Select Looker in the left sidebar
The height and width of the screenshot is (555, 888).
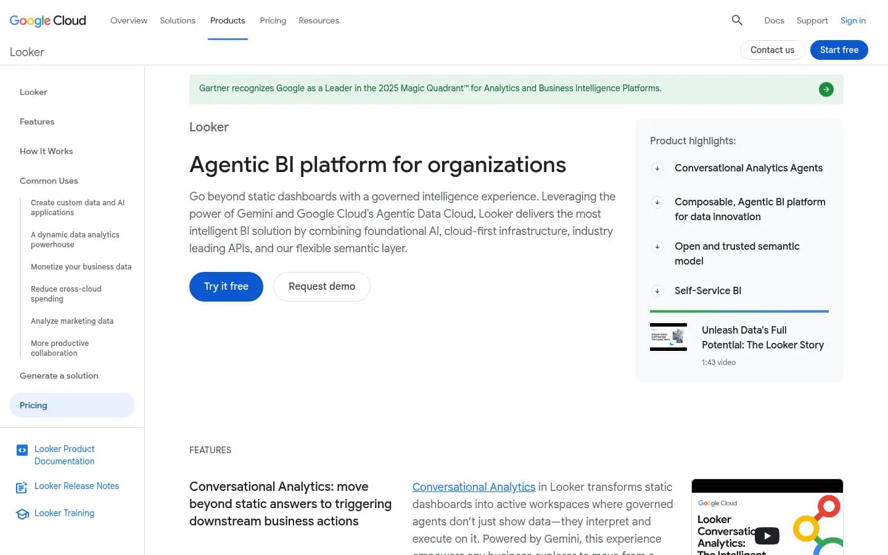(33, 92)
